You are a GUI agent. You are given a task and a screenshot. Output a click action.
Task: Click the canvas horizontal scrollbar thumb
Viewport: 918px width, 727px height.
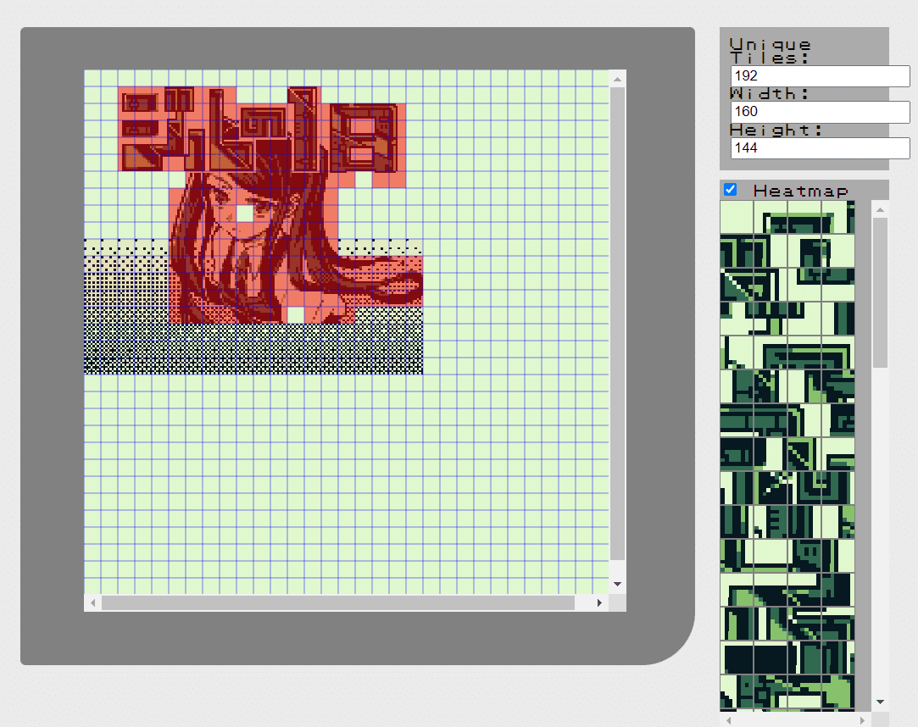pos(338,603)
